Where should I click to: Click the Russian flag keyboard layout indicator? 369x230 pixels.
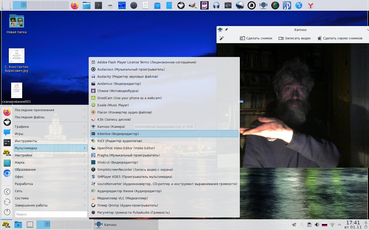(x=324, y=224)
